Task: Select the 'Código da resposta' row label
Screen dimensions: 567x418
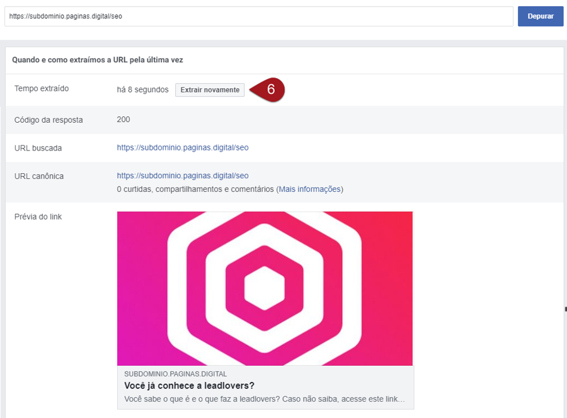Action: point(49,120)
